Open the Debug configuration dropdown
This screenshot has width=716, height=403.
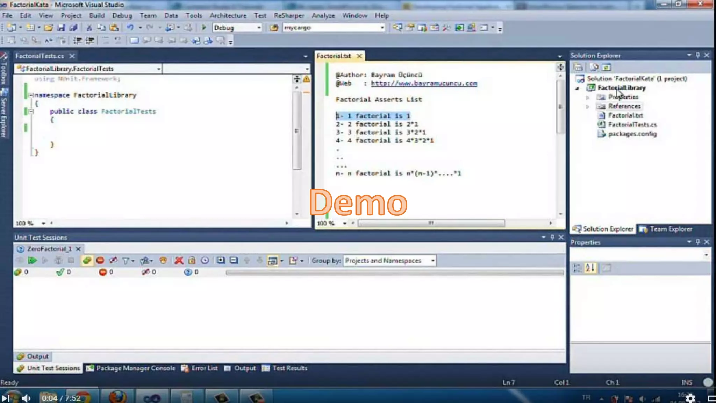point(259,28)
